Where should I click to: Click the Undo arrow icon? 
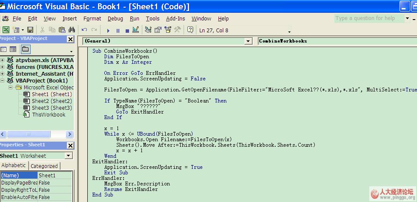(x=84, y=30)
